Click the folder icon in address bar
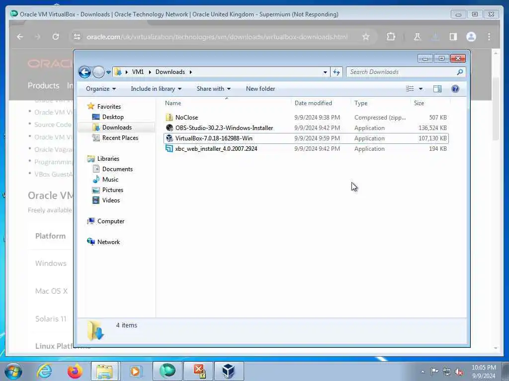509x381 pixels. click(118, 72)
